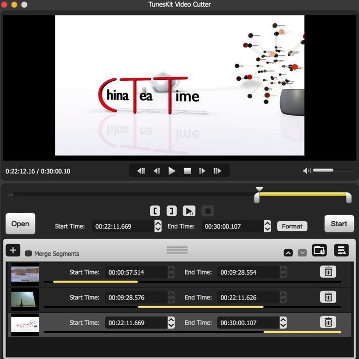Adjust the volume slider
The height and width of the screenshot is (359, 359).
point(333,170)
